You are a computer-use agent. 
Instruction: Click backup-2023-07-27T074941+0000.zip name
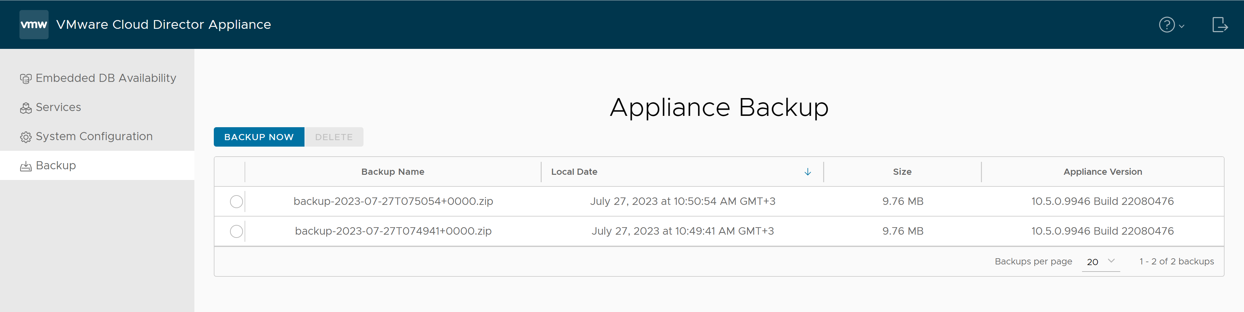pyautogui.click(x=393, y=231)
